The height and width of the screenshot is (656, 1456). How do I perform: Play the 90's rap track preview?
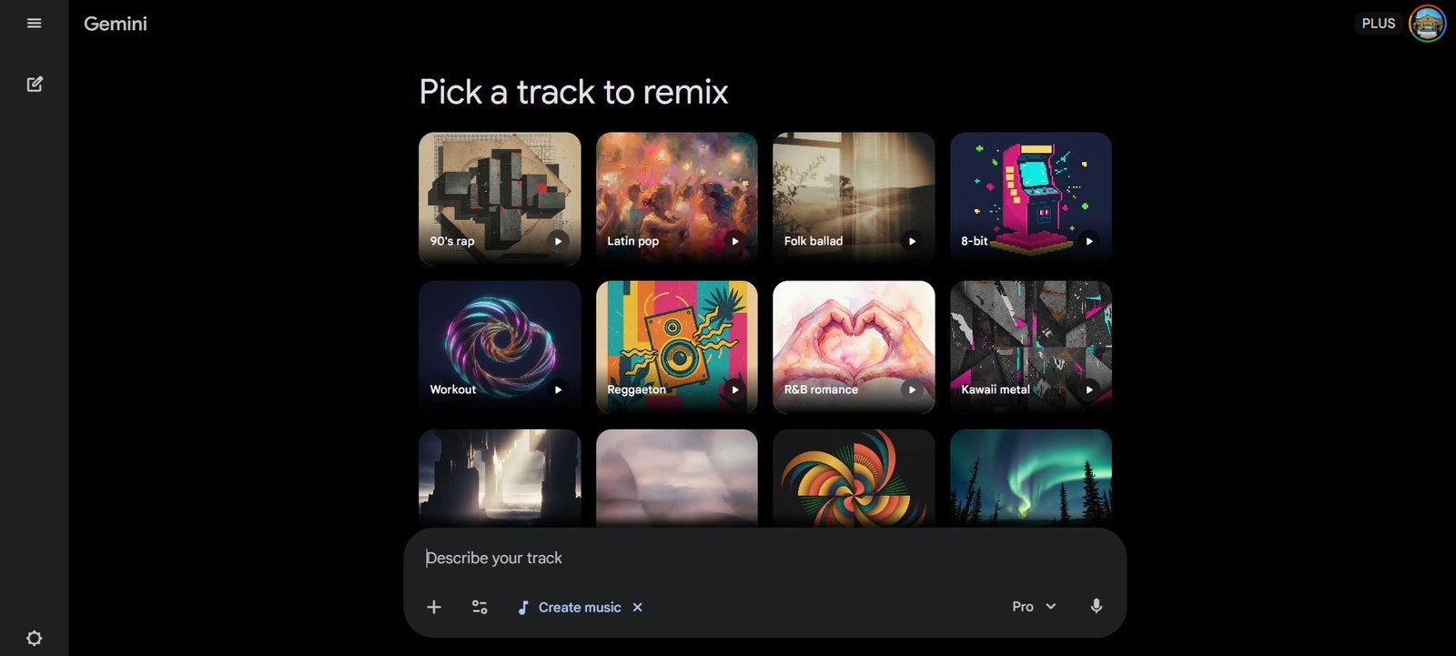click(x=558, y=241)
